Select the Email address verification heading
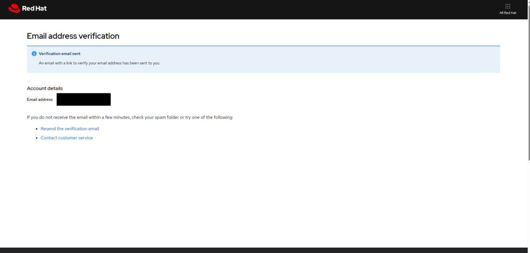 [73, 36]
